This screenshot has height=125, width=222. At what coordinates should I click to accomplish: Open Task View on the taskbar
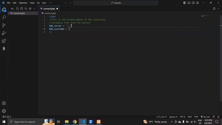59,122
